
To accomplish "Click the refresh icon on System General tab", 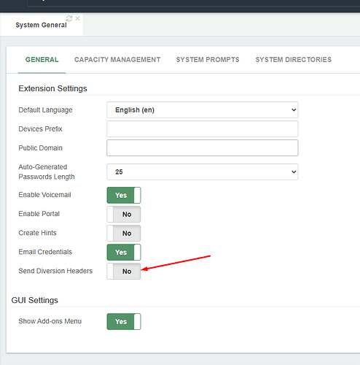I will pyautogui.click(x=69, y=18).
